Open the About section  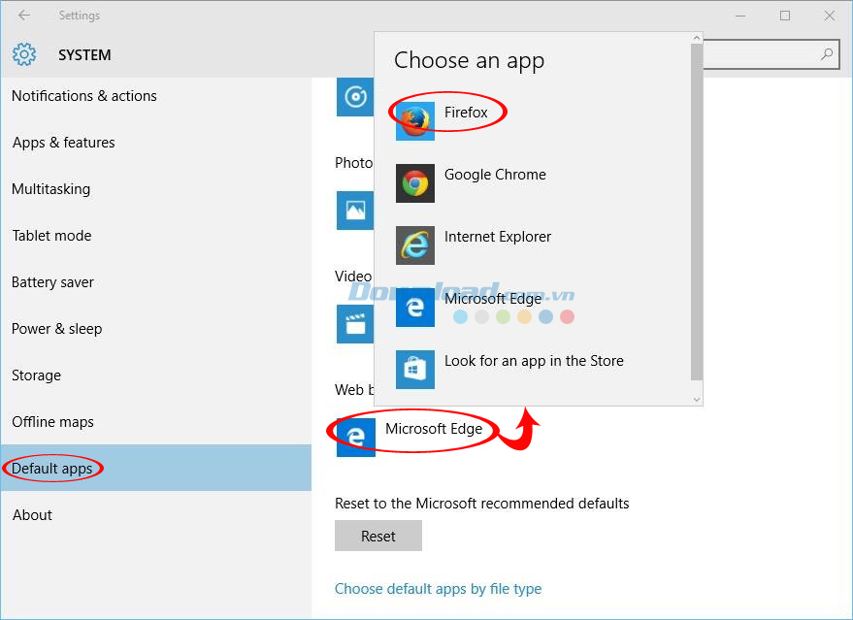(x=32, y=514)
